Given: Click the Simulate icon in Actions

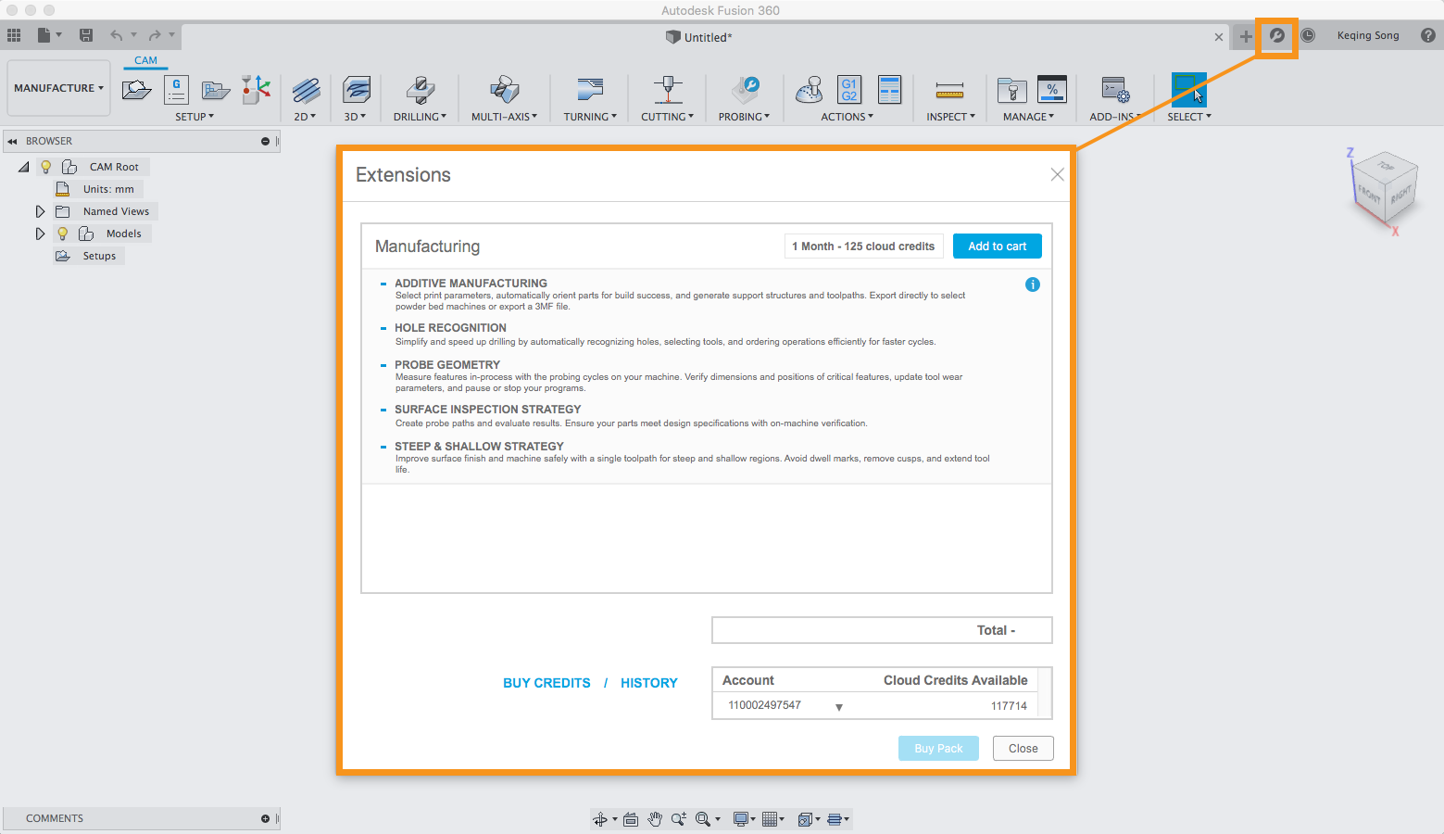Looking at the screenshot, I should click(809, 90).
